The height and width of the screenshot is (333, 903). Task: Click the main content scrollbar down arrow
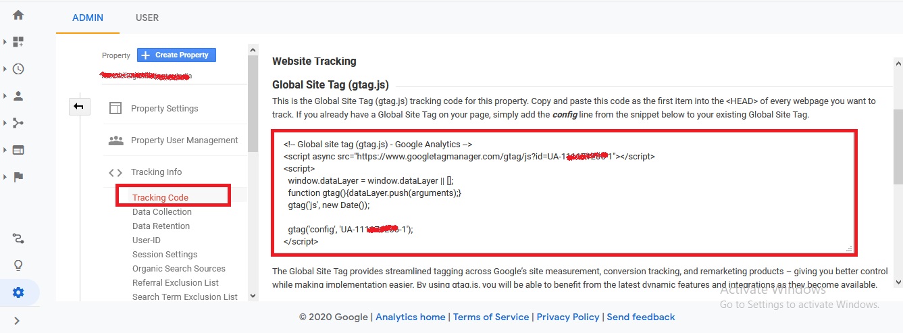(898, 282)
